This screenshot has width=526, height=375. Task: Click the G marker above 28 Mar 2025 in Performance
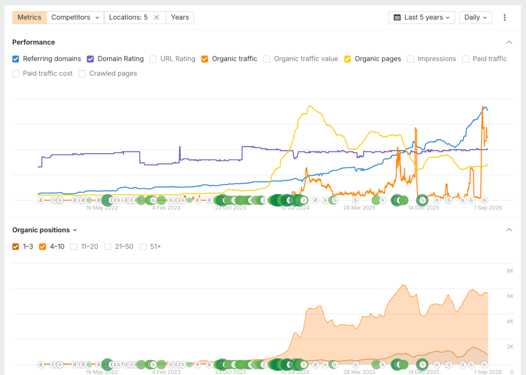(x=355, y=200)
